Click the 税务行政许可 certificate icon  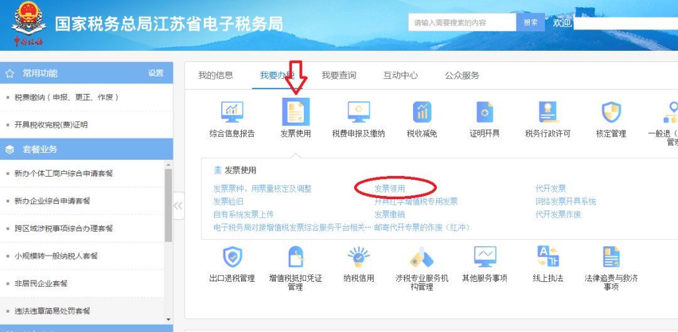(x=548, y=112)
